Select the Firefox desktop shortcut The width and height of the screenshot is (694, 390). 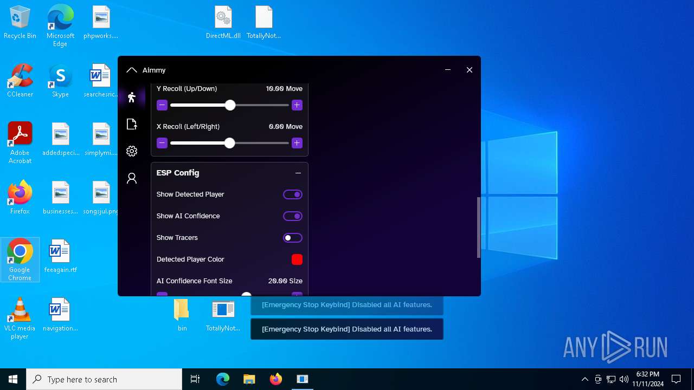pos(20,198)
